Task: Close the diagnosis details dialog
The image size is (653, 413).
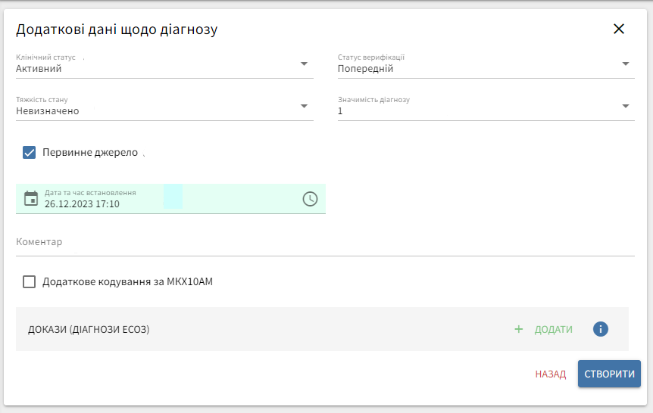Action: (619, 29)
